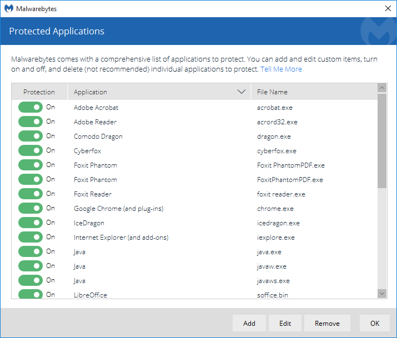Select the Cyberfox application name
The image size is (397, 338).
pyautogui.click(x=88, y=151)
